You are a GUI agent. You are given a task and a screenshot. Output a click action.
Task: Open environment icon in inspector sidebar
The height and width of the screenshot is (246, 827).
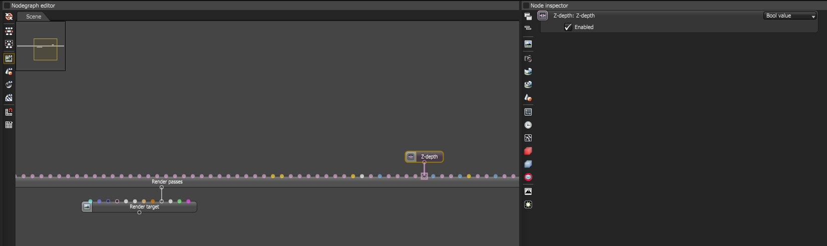click(528, 71)
